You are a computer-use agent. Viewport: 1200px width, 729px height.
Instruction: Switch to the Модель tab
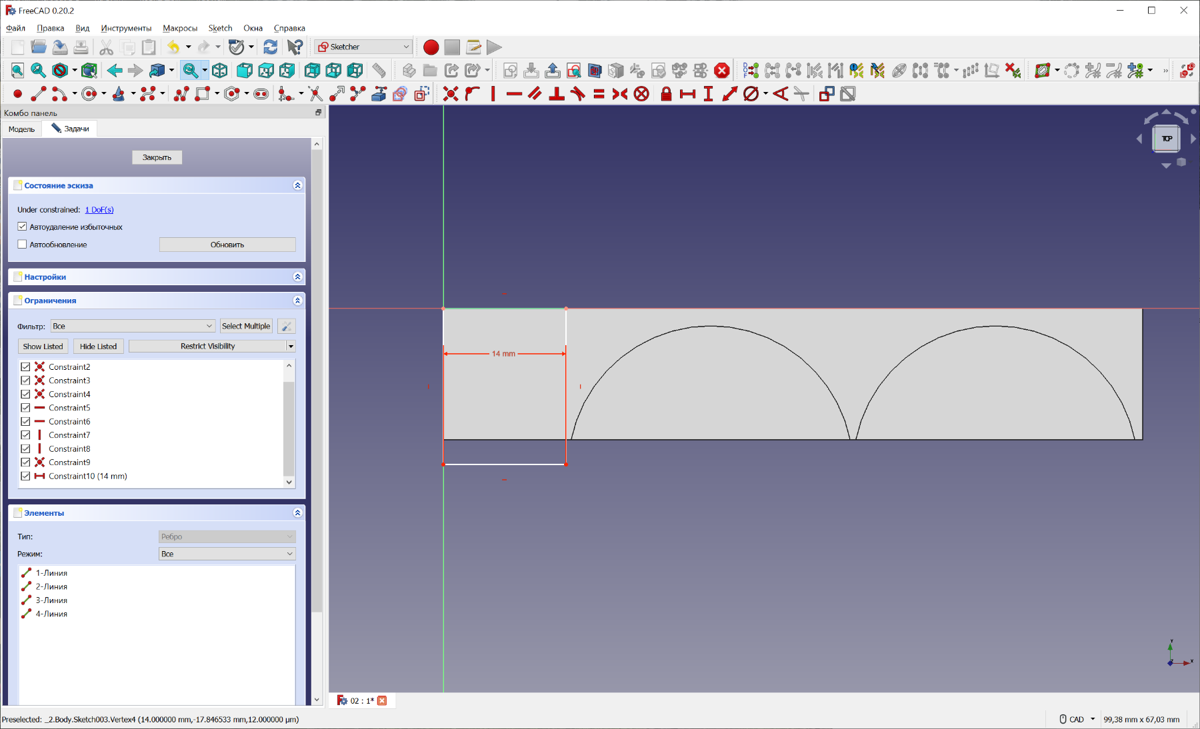(x=22, y=129)
